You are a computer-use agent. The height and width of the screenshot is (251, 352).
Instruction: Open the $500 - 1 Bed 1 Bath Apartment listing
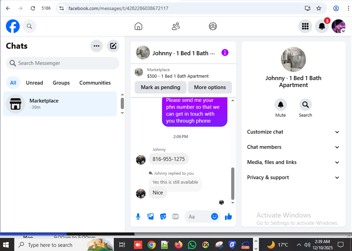(x=178, y=76)
